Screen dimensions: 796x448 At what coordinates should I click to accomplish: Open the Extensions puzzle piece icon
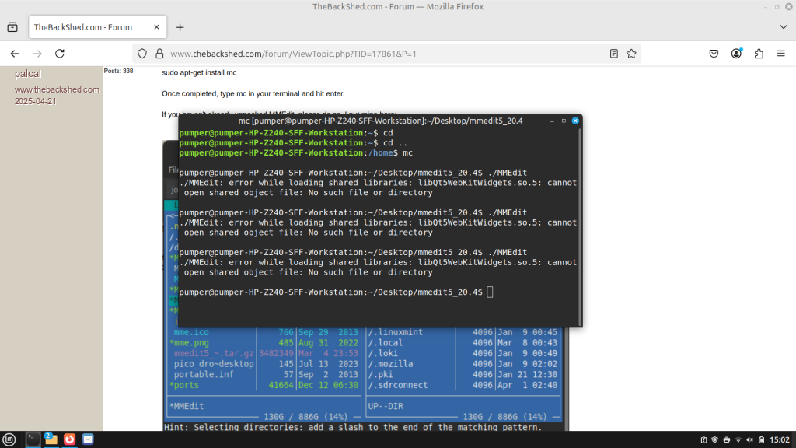759,54
